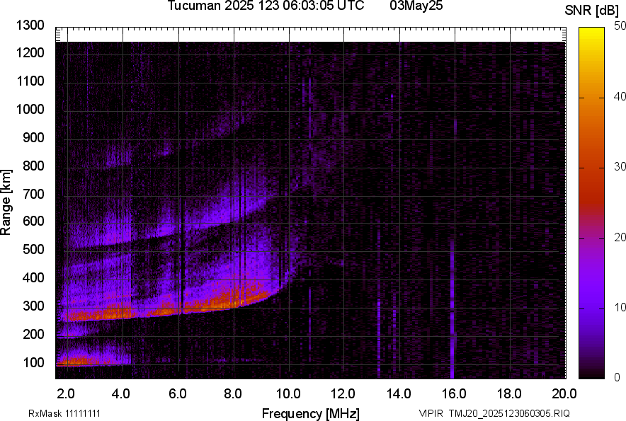Click the range tick label 1000
This screenshot has height=421, width=626.
point(30,109)
